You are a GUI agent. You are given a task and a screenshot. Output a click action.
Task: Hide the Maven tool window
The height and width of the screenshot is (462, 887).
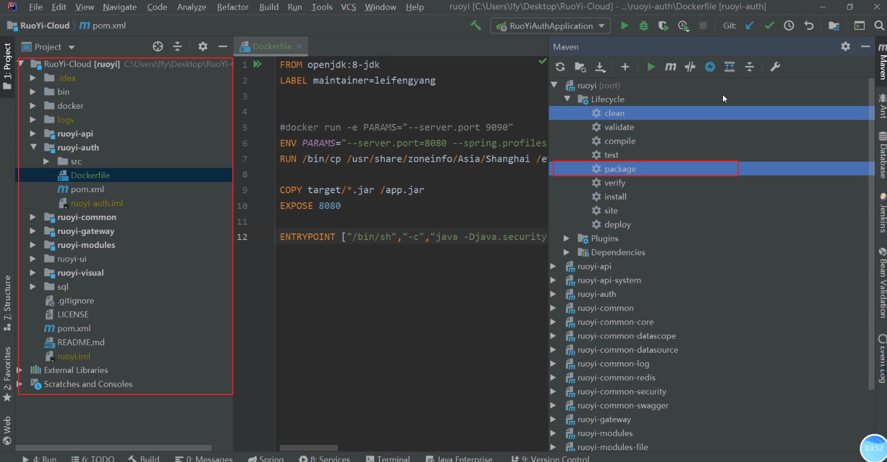point(866,46)
